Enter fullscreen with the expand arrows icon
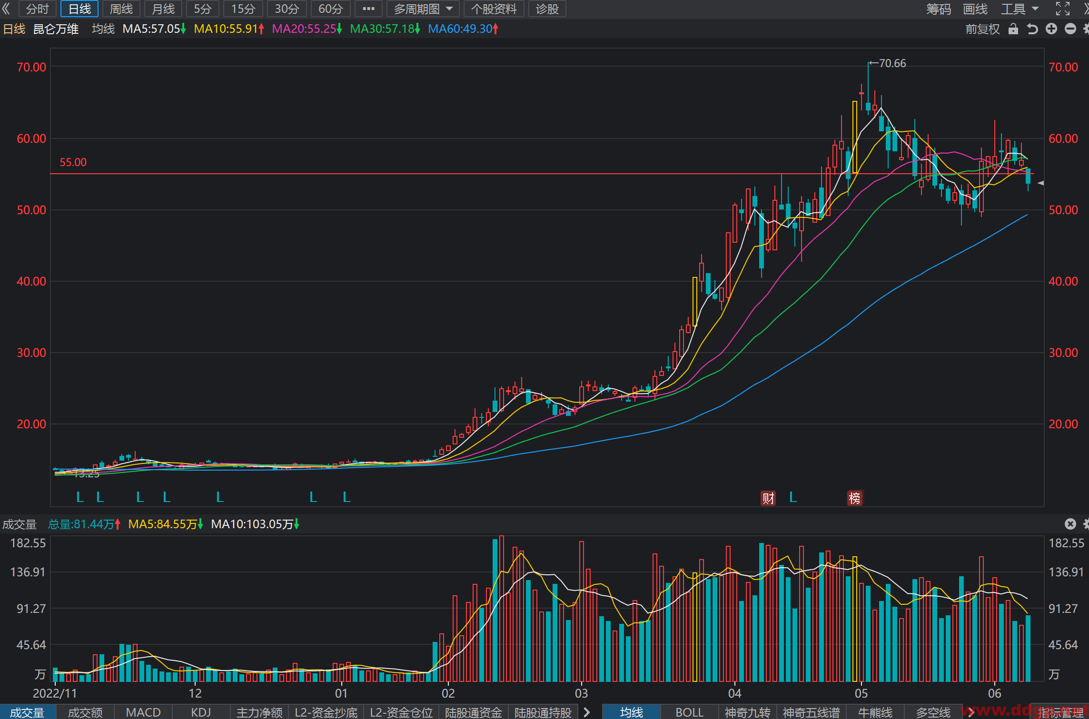The height and width of the screenshot is (719, 1089). 1062,9
